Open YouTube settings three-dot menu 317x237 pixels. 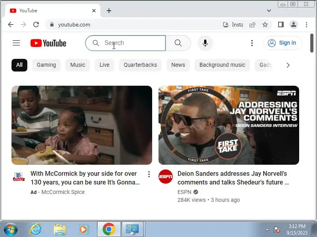252,43
